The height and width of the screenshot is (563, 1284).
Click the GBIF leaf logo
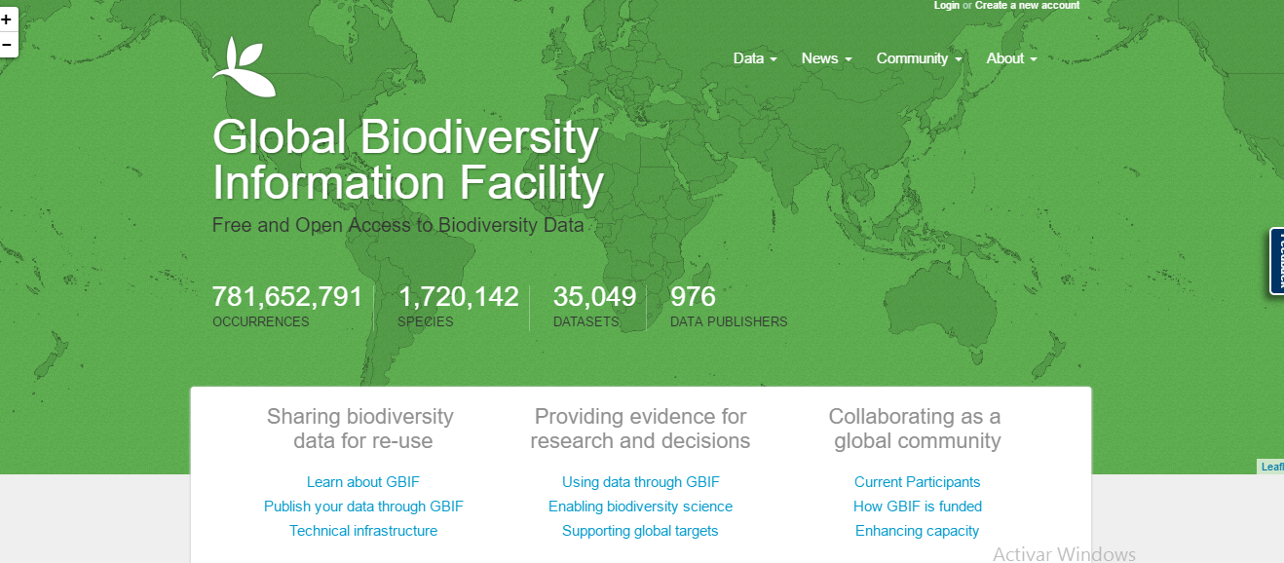click(245, 67)
